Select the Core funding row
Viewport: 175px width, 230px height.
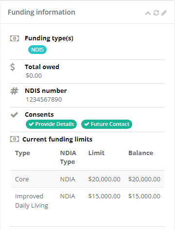[87, 179]
